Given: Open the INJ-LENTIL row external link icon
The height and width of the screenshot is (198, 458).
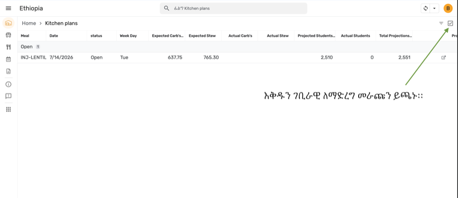Looking at the screenshot, I should 443,58.
